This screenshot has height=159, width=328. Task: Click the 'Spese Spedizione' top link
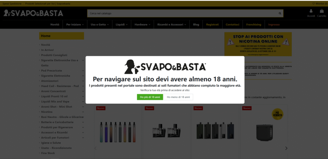click(12, 4)
